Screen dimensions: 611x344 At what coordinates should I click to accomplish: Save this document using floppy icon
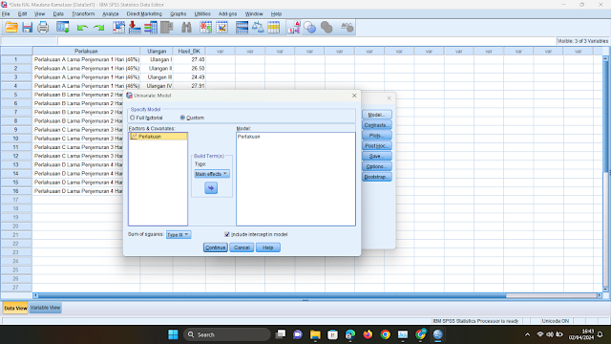pos(28,28)
